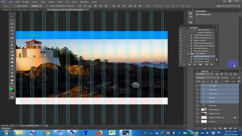Screen dimensions: 242x136
Task: Select the Gradient tool
Action: click(12, 55)
